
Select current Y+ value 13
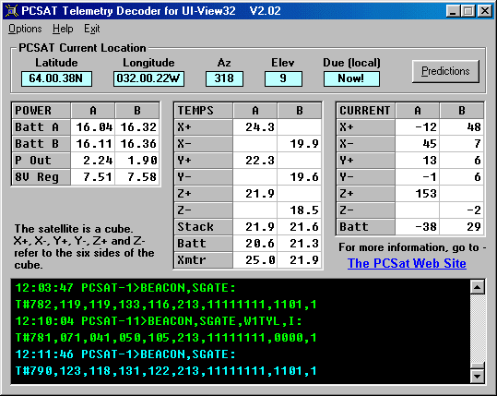[418, 161]
